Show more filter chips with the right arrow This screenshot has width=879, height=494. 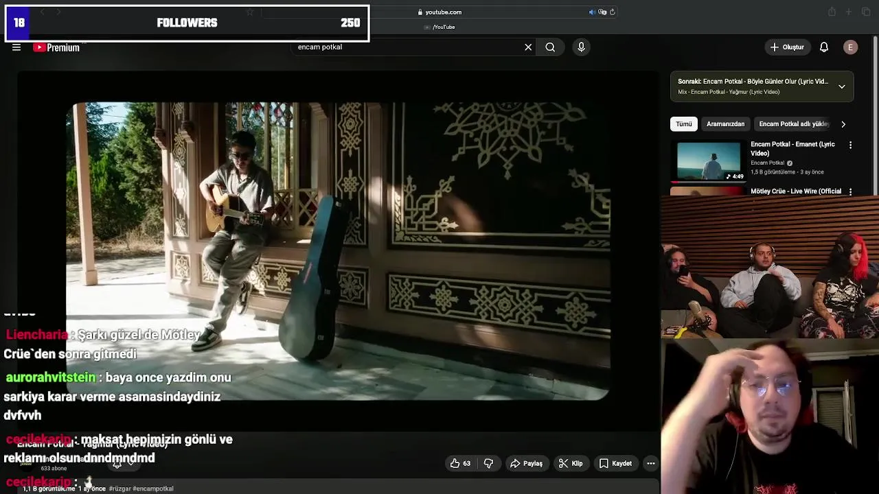pyautogui.click(x=843, y=124)
